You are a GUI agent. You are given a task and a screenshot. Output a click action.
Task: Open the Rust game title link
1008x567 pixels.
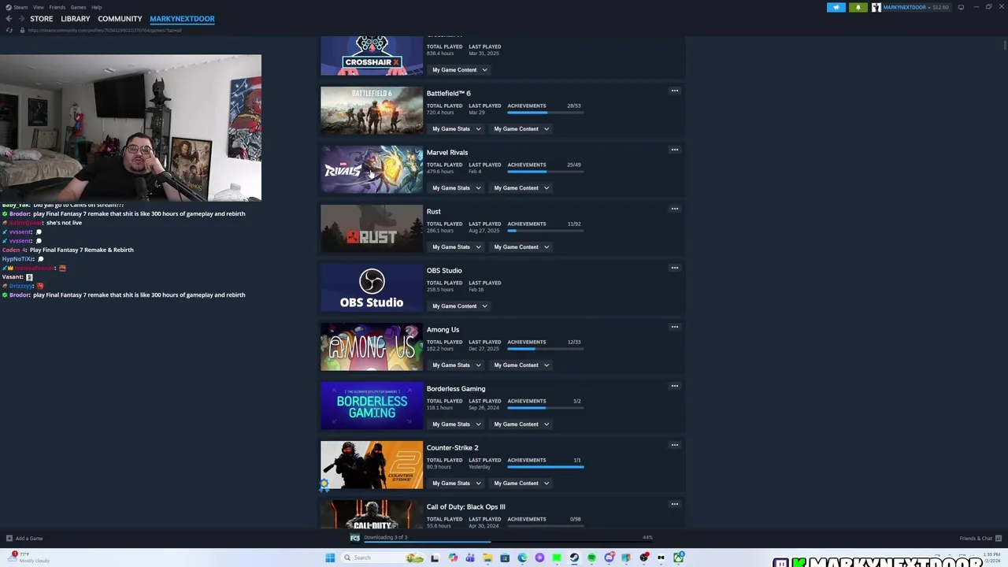click(x=434, y=212)
